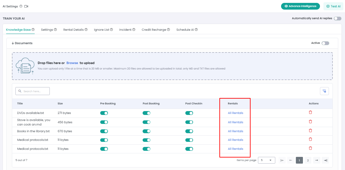The height and width of the screenshot is (170, 345).
Task: Click the 456 bytes size cell
Action: coord(65,122)
